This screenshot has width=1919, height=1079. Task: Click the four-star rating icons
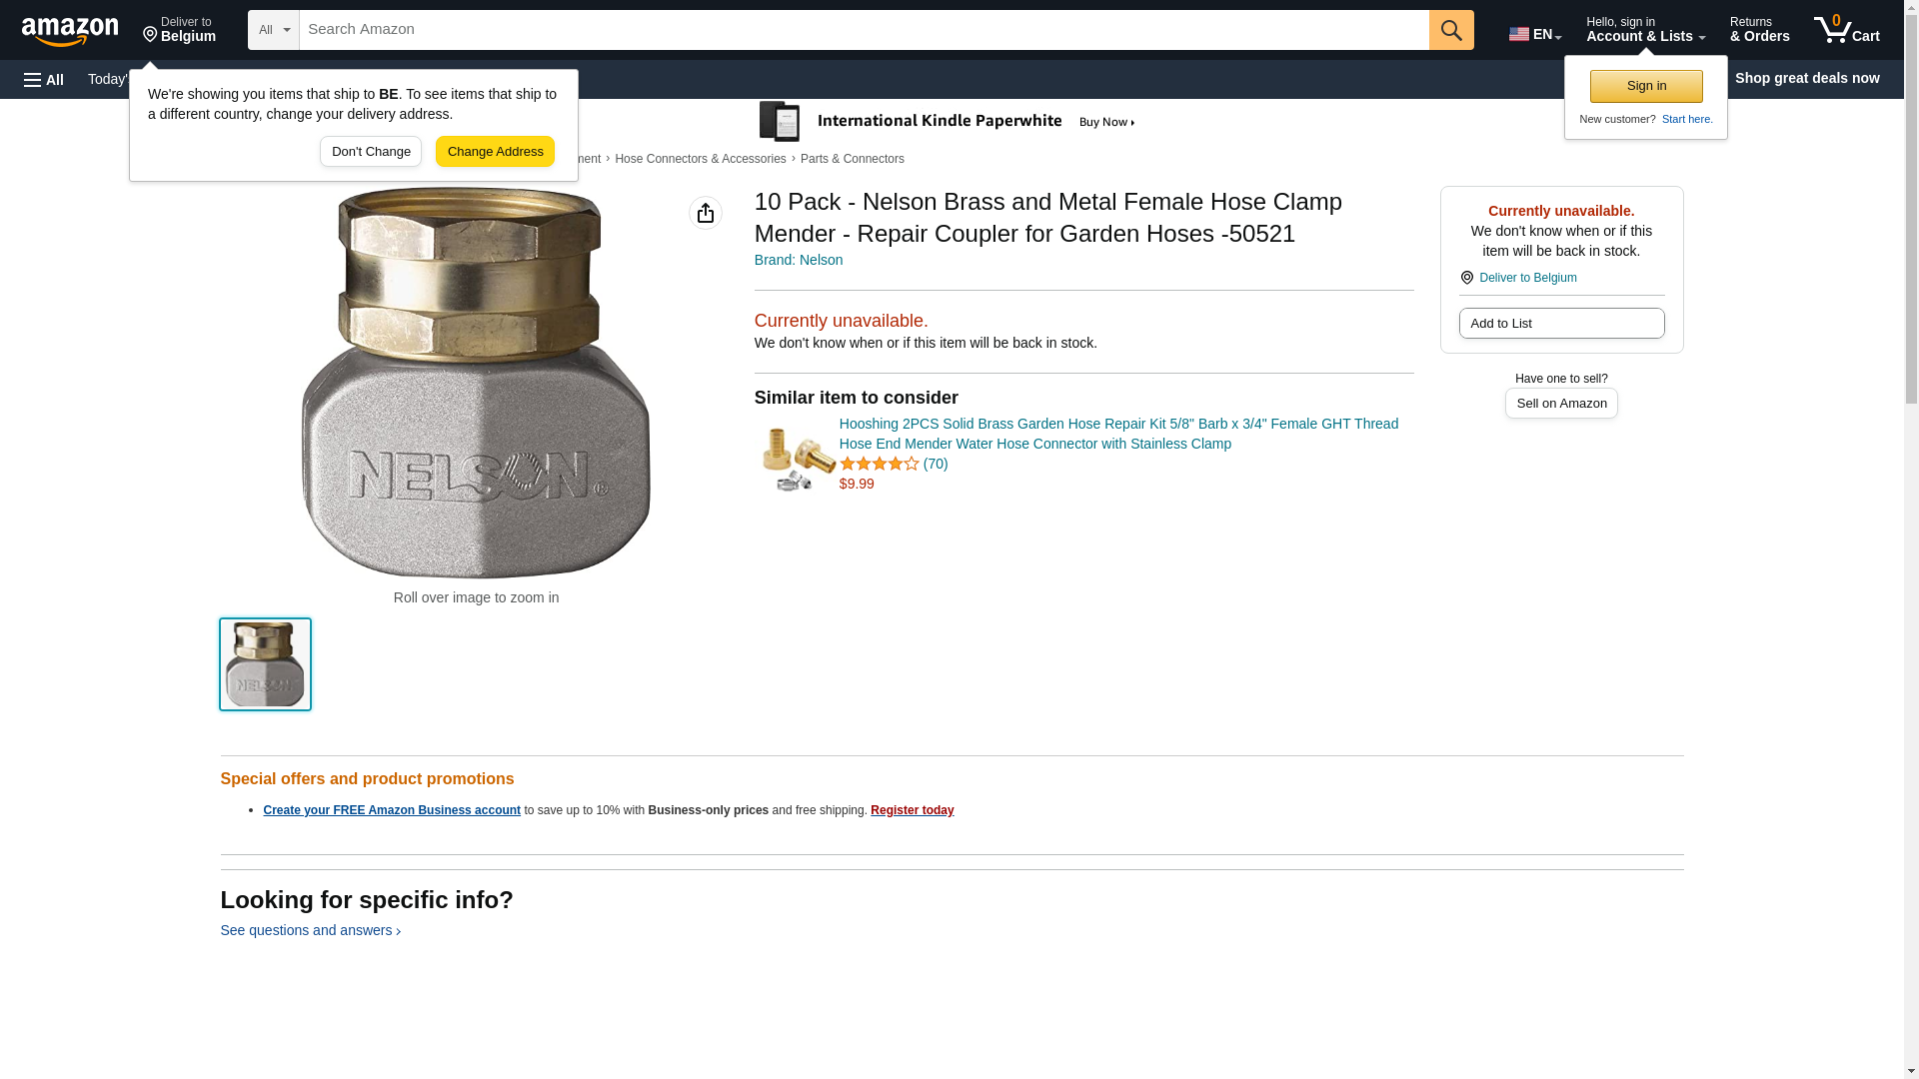[x=880, y=464]
